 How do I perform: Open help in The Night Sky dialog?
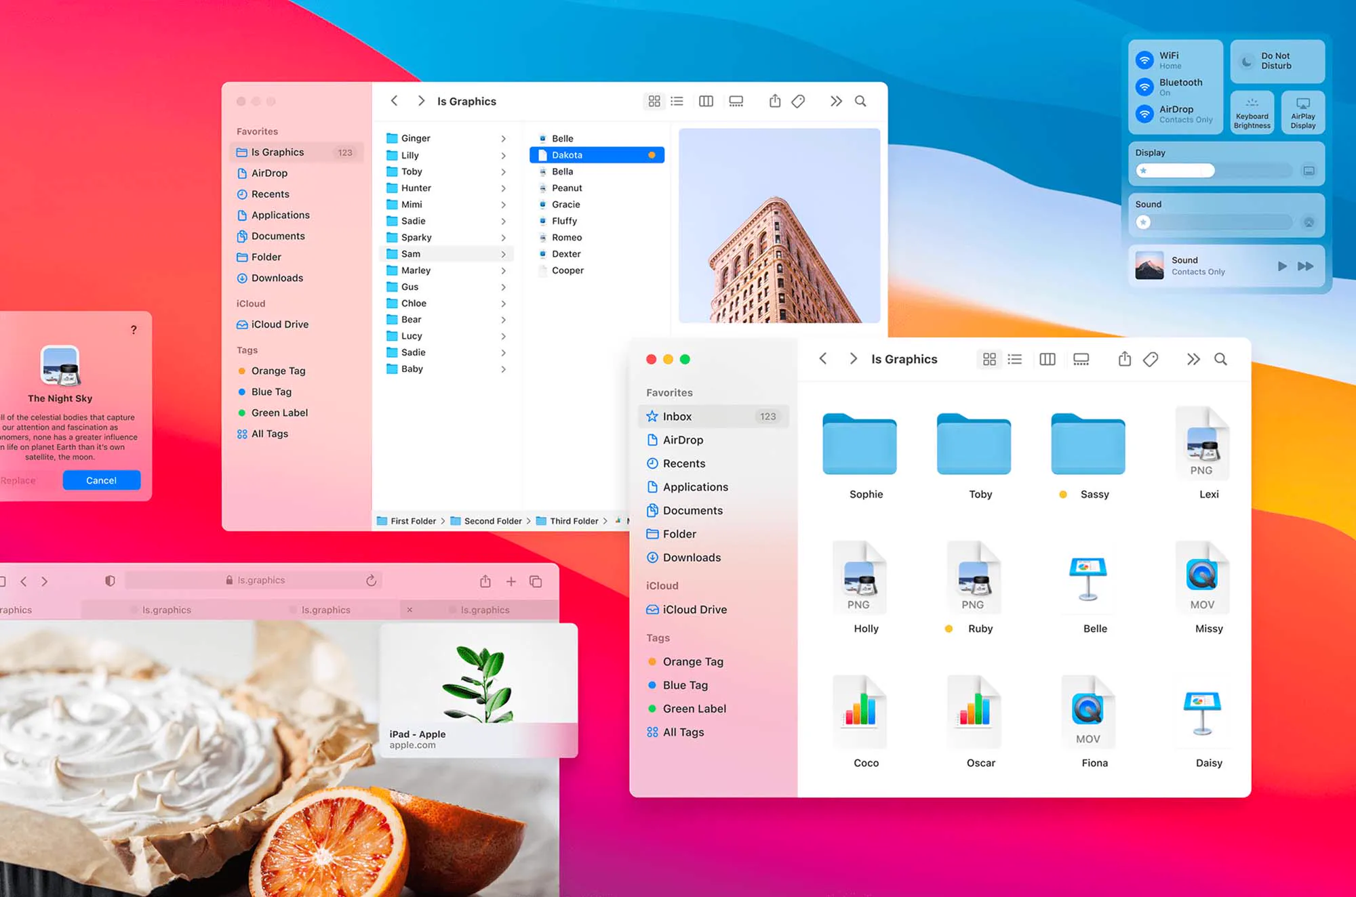coord(134,330)
